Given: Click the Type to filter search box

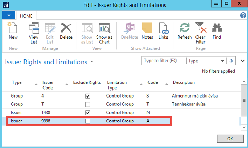Looking at the screenshot, I should [x=164, y=61].
